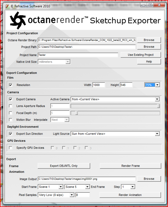
Task: Browse for the Octane Render Binary
Action: [x=149, y=40]
